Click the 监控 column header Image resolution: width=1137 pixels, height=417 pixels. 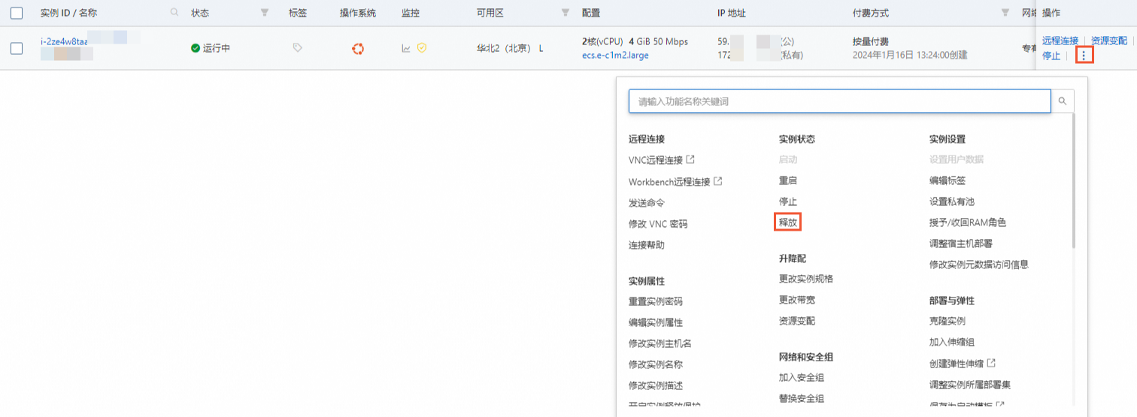[x=411, y=13]
